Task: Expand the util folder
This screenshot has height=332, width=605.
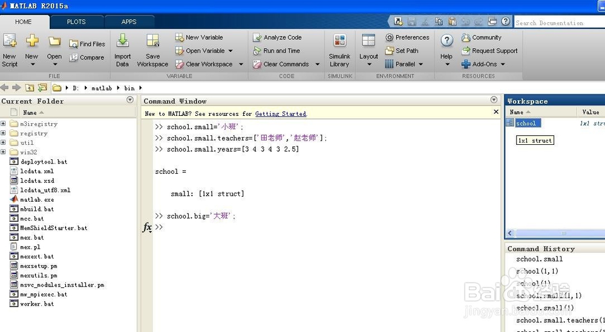Action: 3,142
